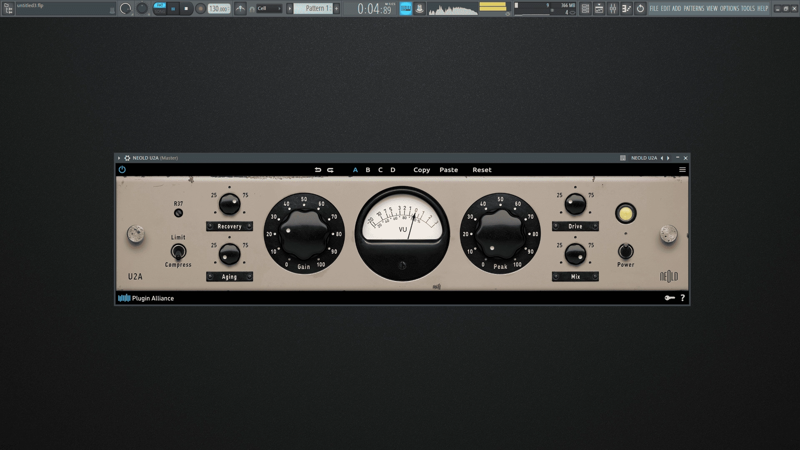Click the time display 0:04:89
Image resolution: width=800 pixels, height=450 pixels.
coord(375,9)
